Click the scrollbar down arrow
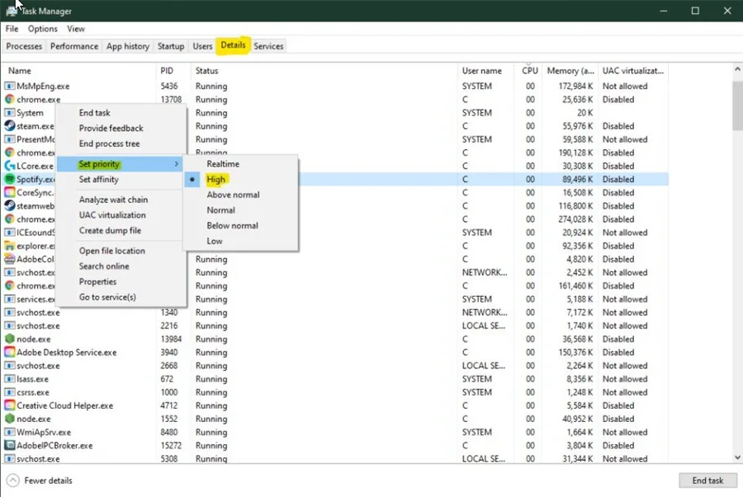 tap(737, 457)
